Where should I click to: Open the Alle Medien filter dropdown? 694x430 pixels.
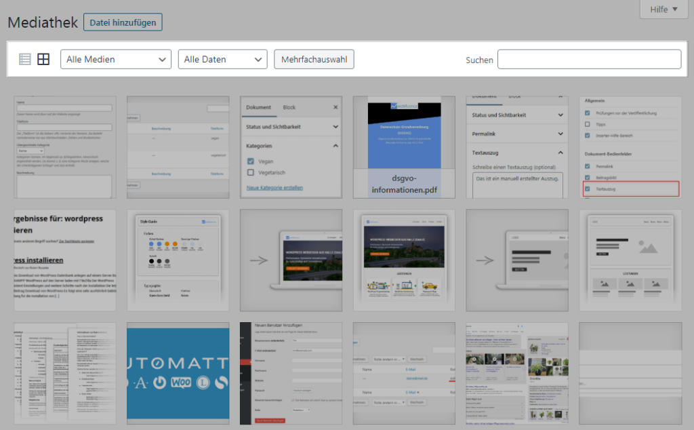point(115,59)
